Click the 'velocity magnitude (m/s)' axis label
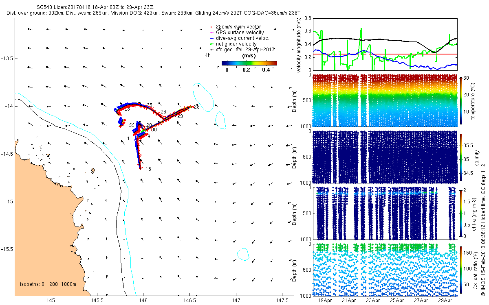The width and height of the screenshot is (489, 305). (299, 46)
